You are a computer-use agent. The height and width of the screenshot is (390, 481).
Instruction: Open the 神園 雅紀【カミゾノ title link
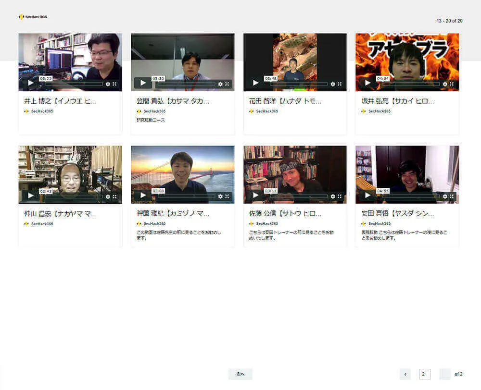(x=173, y=214)
